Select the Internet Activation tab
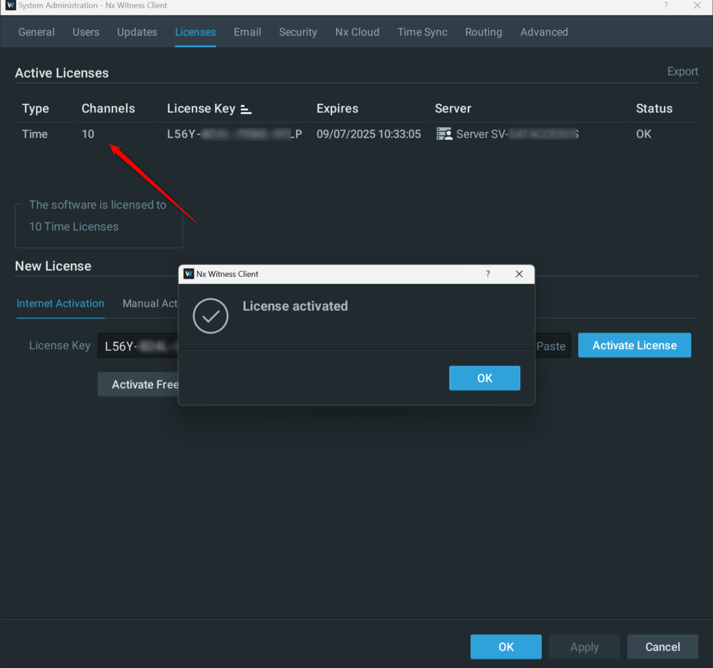 tap(60, 303)
